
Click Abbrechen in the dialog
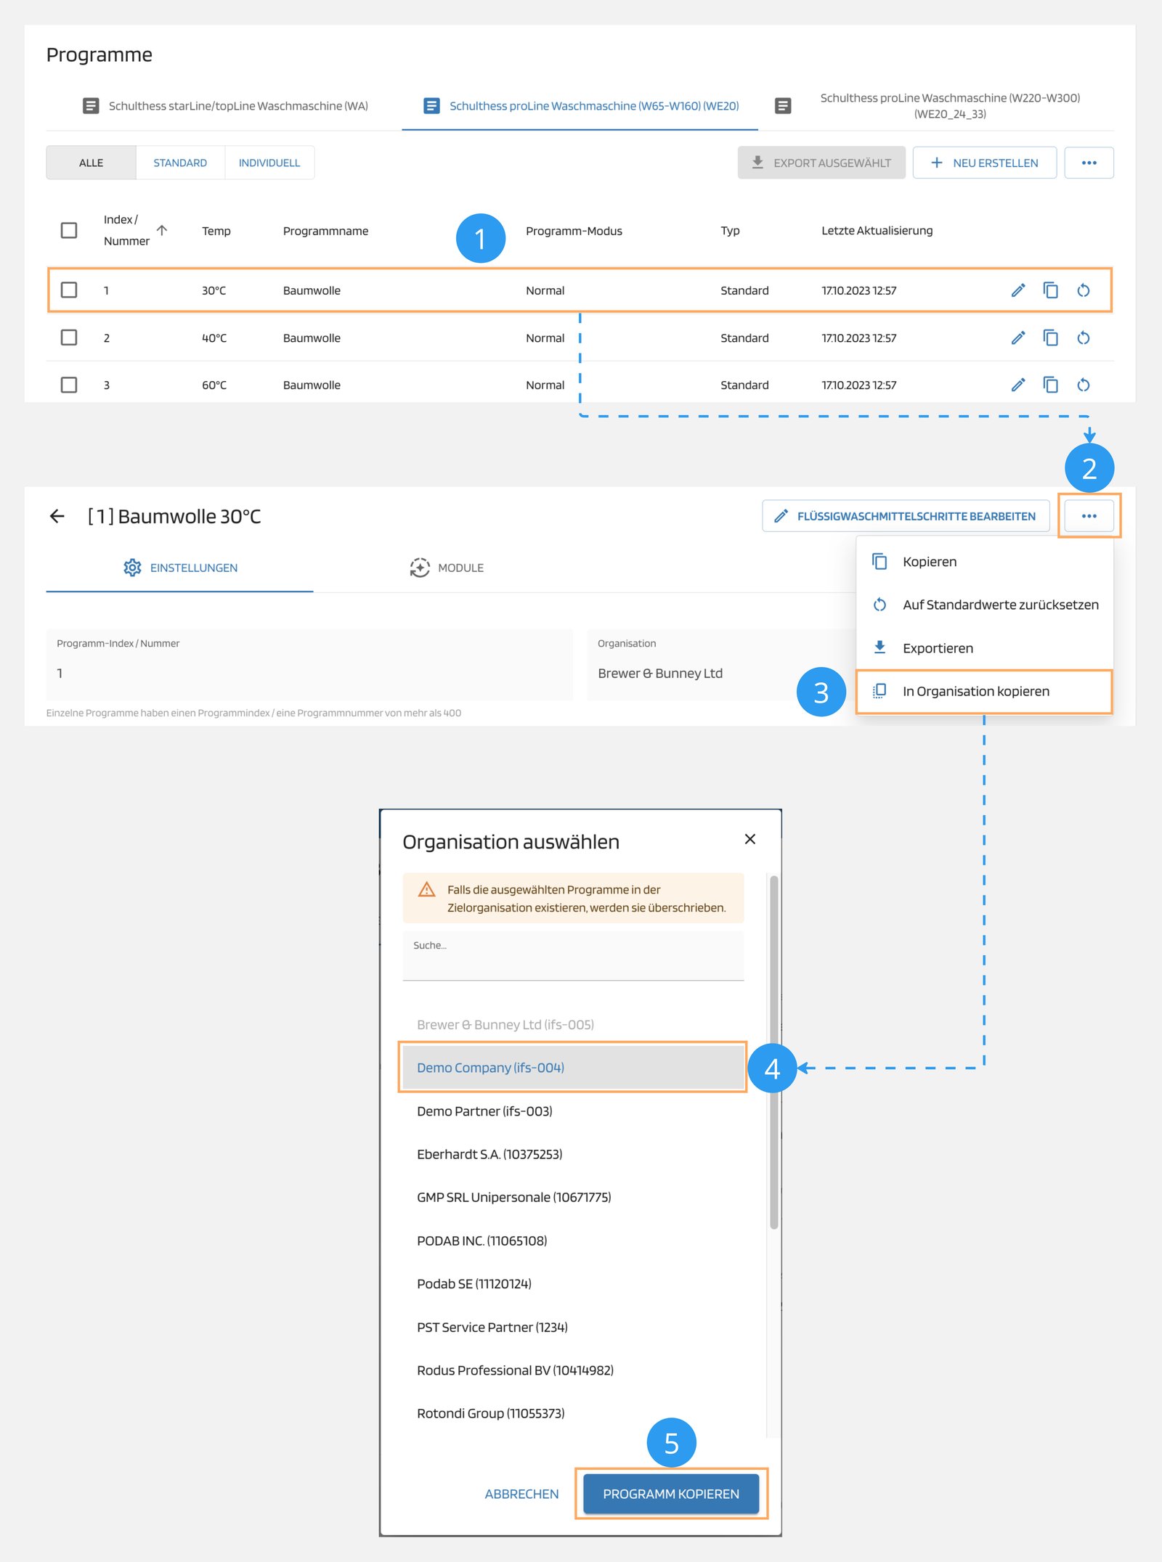pyautogui.click(x=521, y=1494)
